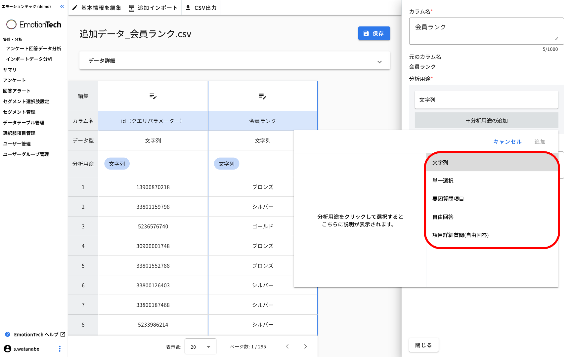Select 単一選択 from the list

(443, 181)
